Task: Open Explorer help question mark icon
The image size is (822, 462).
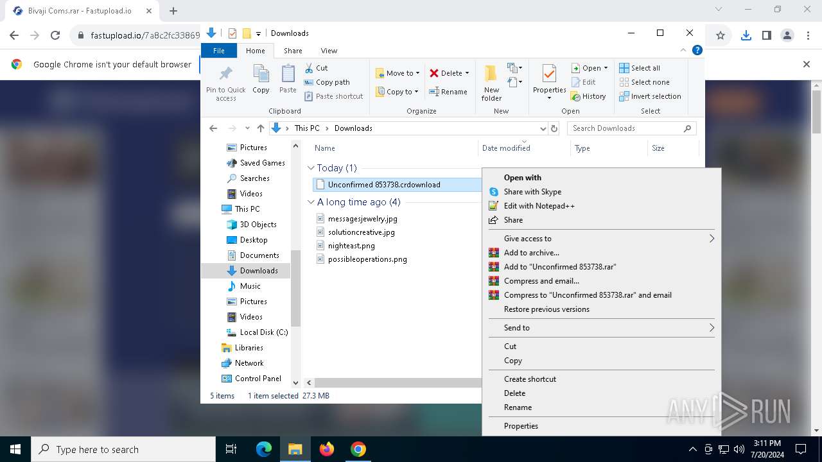Action: point(697,50)
